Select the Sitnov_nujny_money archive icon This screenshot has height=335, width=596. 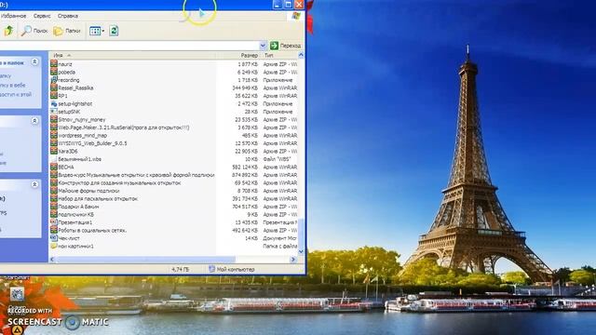pos(54,119)
